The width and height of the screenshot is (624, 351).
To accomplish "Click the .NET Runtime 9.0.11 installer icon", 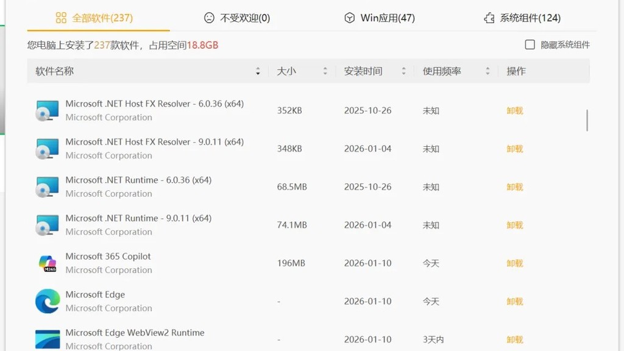I will point(47,225).
